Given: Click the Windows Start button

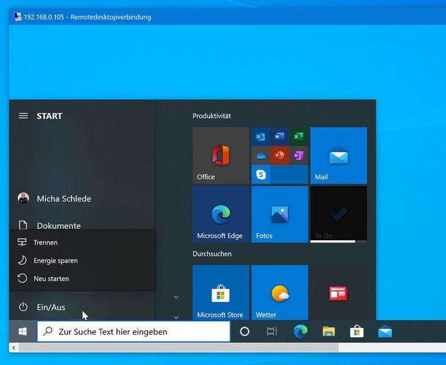Looking at the screenshot, I should click(x=23, y=331).
